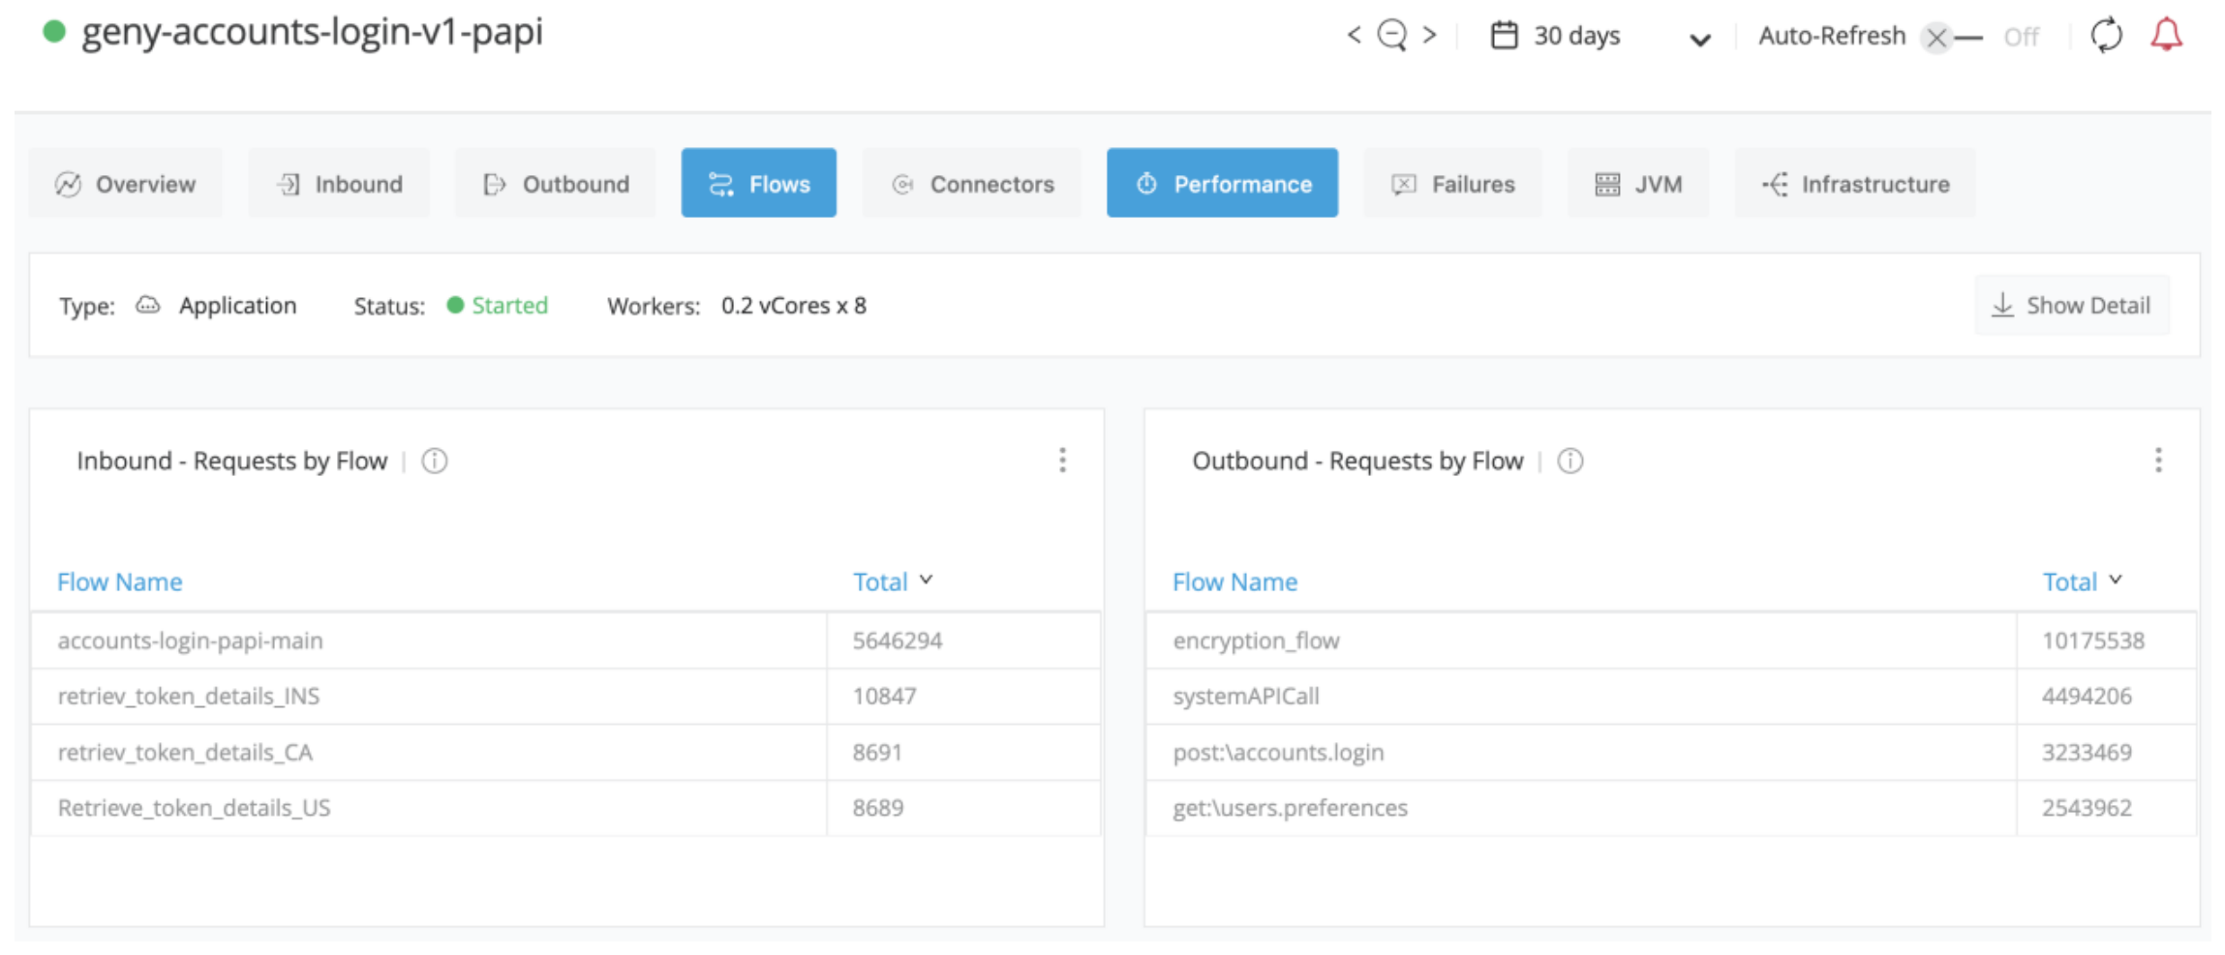
Task: Sort Outbound table by Total column
Action: click(2082, 582)
